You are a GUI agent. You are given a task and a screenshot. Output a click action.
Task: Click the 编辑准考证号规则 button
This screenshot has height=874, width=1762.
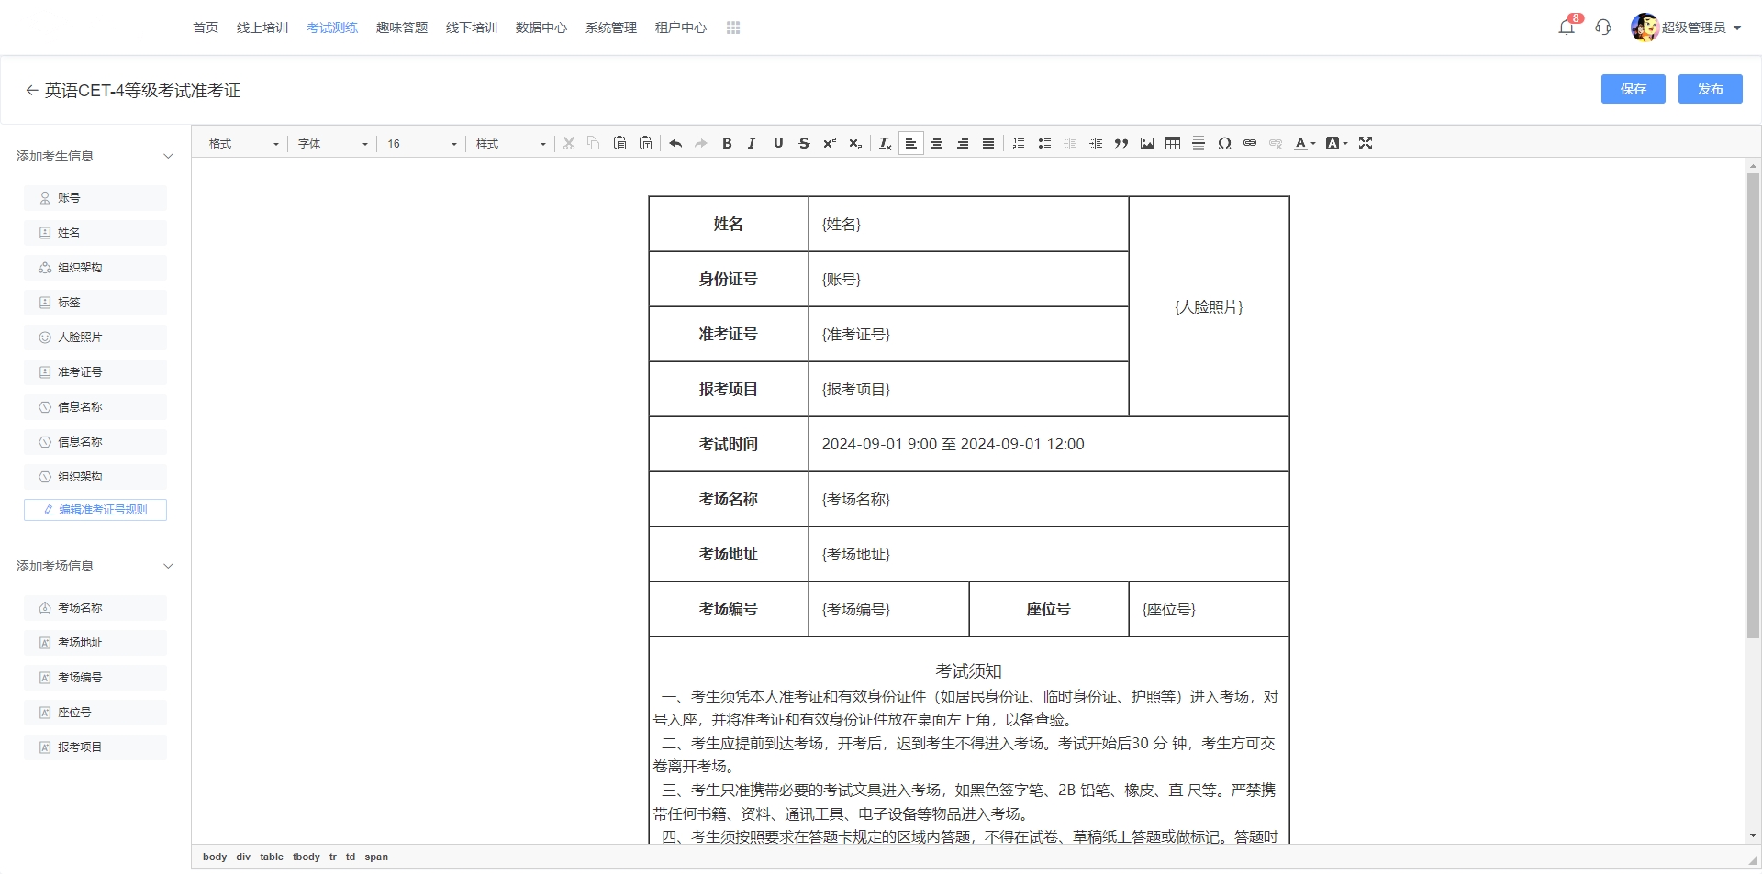coord(95,510)
